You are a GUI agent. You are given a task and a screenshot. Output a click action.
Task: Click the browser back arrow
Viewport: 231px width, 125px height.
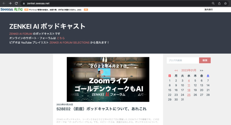click(x=4, y=3)
